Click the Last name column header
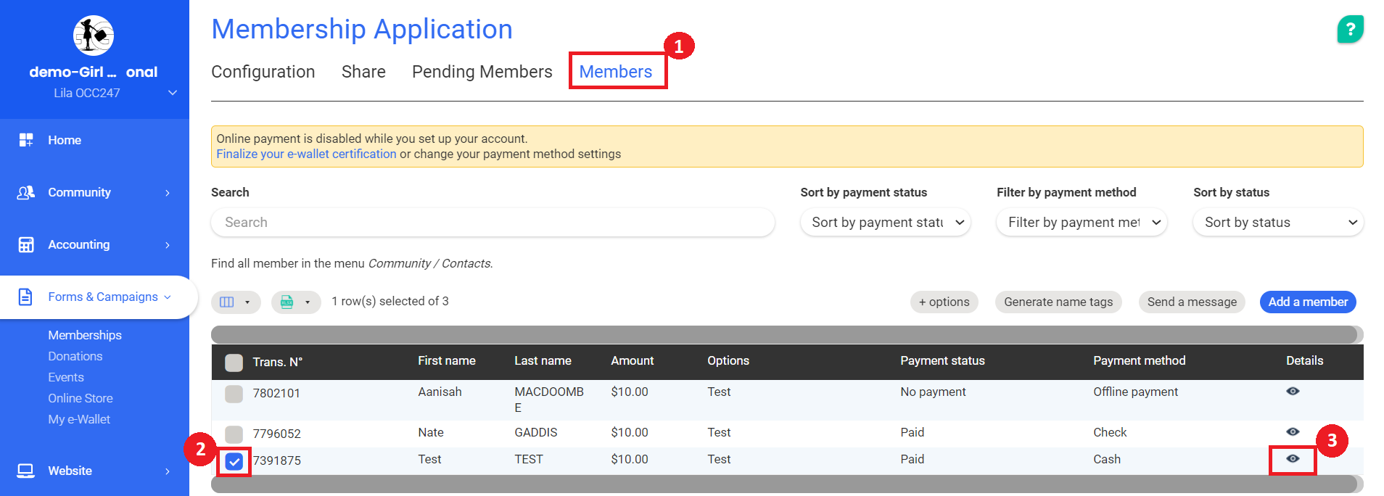 [543, 360]
